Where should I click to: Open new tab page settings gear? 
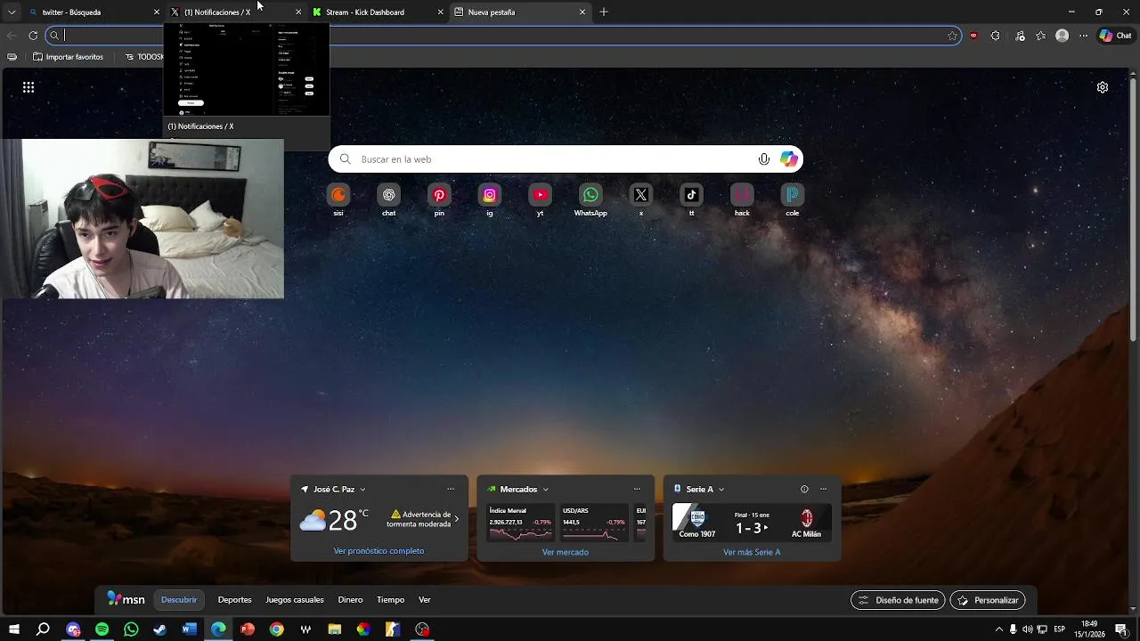click(x=1103, y=87)
